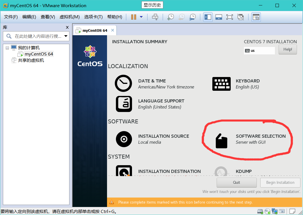This screenshot has width=303, height=215.
Task: Open Language Support settings icon
Action: (x=124, y=104)
